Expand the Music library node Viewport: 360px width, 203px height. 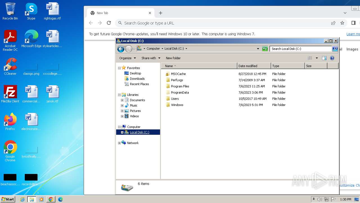pyautogui.click(x=122, y=105)
